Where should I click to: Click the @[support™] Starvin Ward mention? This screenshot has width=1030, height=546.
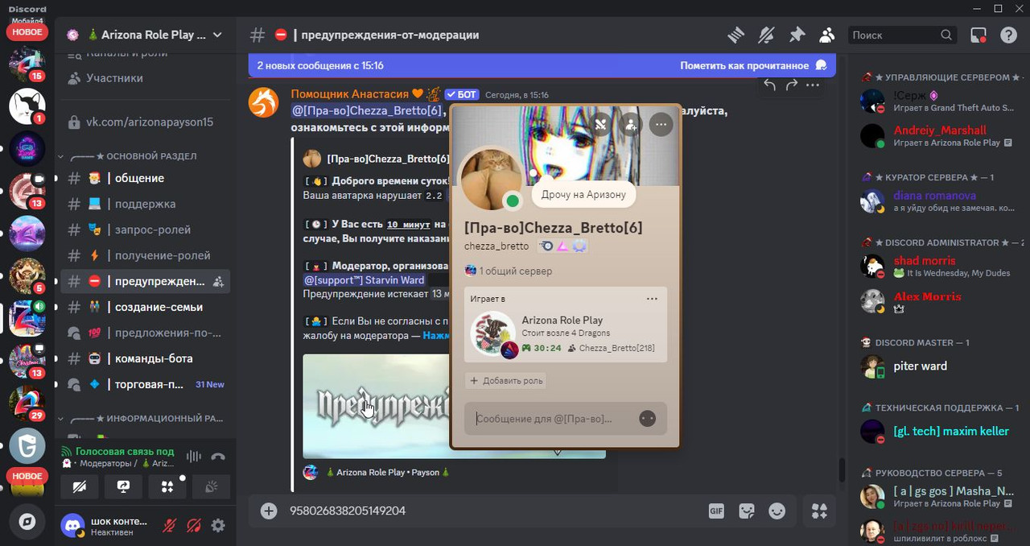pyautogui.click(x=364, y=279)
